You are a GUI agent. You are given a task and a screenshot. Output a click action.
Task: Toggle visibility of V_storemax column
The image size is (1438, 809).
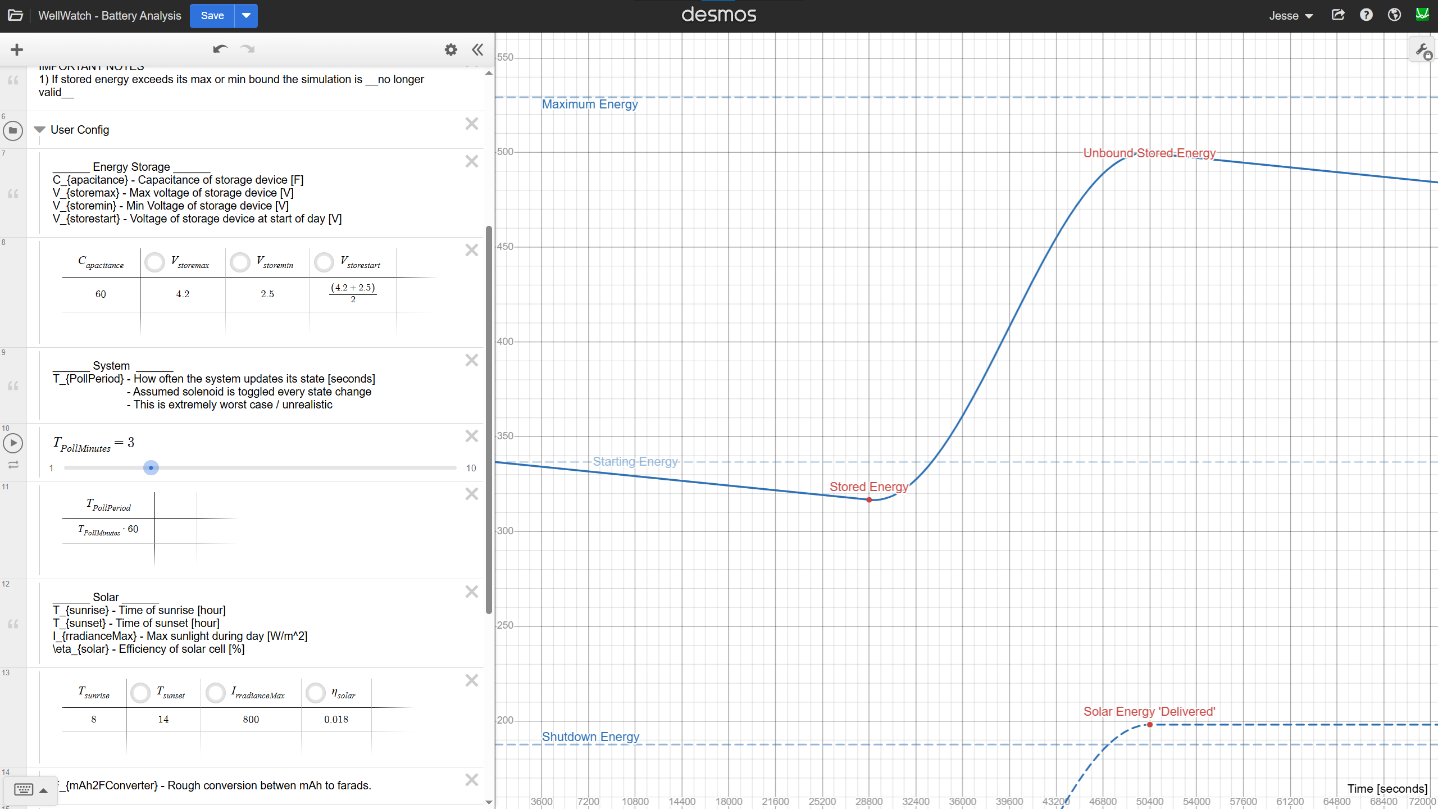154,262
